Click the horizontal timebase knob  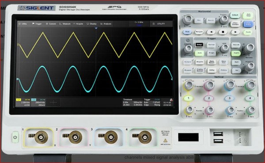tap(188, 19)
